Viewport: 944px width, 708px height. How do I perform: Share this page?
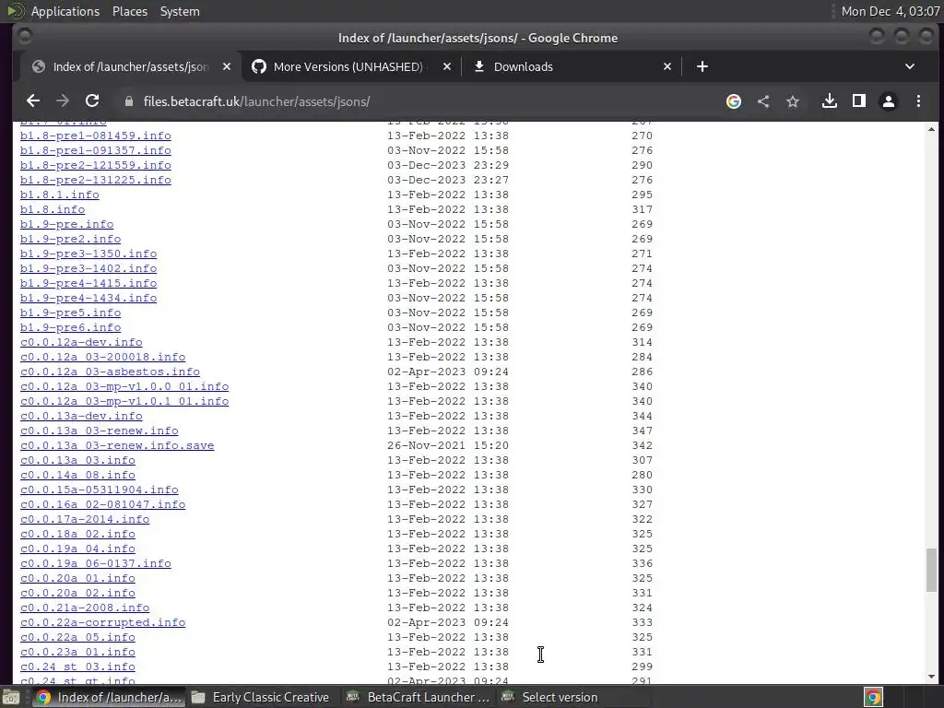coord(763,101)
